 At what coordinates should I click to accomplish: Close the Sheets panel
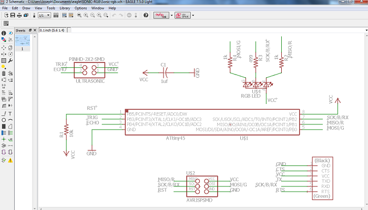tap(35, 30)
